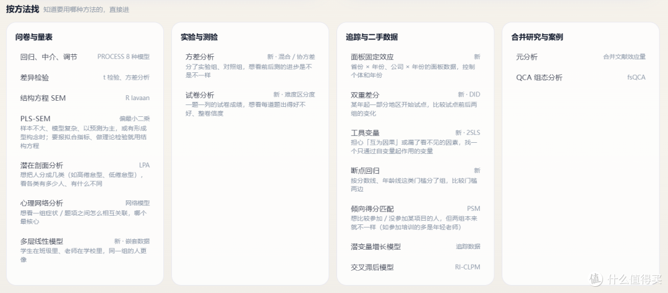Click the RI-CLPM tag
668x293 pixels.
pos(468,267)
